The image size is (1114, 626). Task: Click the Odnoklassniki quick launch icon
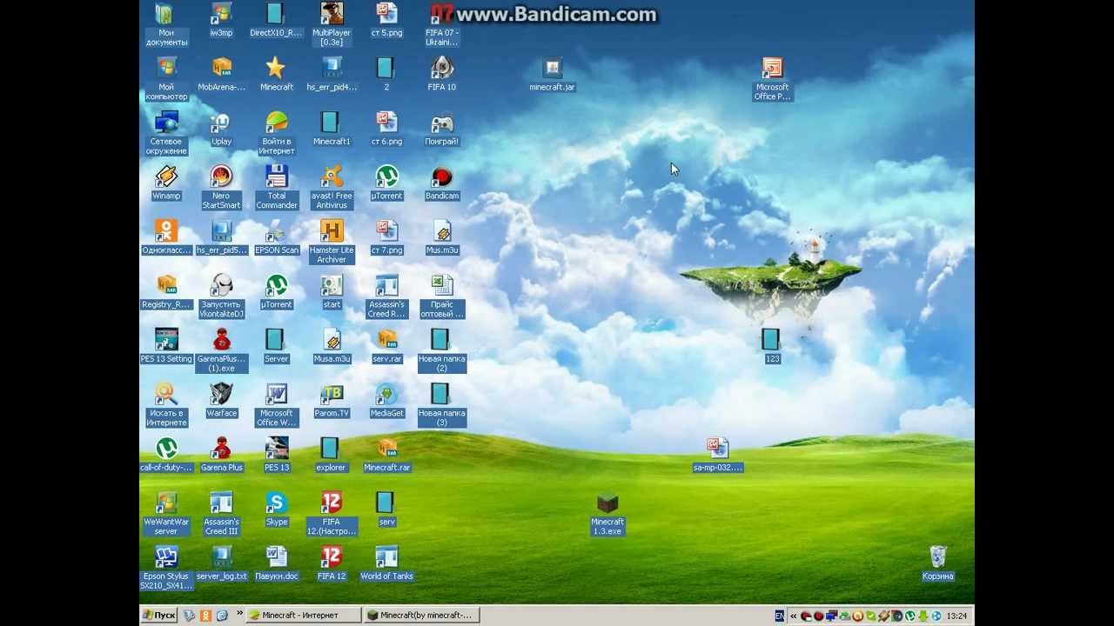point(205,616)
